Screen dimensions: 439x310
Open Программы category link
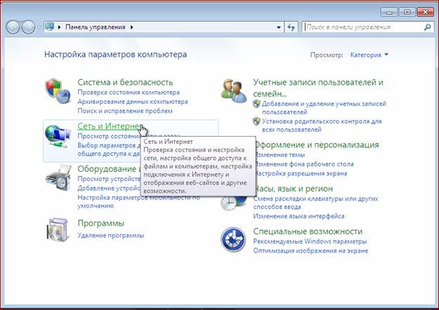click(x=100, y=223)
